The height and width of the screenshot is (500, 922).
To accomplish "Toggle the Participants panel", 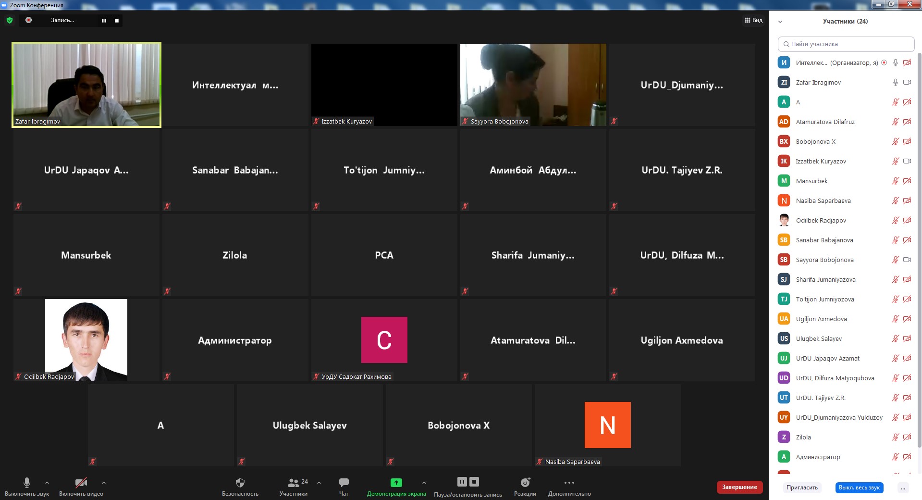I will [x=294, y=483].
